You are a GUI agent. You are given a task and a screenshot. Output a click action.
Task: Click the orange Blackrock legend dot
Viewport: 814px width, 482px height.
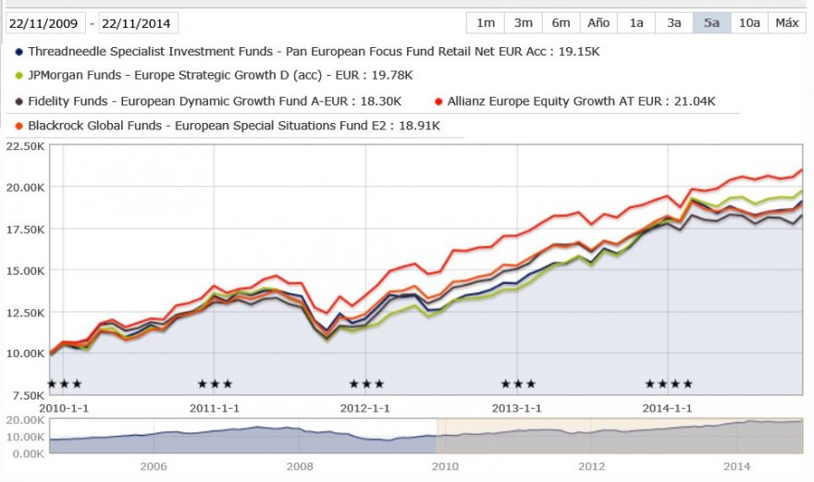click(19, 126)
